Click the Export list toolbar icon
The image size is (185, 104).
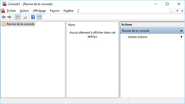point(25,17)
